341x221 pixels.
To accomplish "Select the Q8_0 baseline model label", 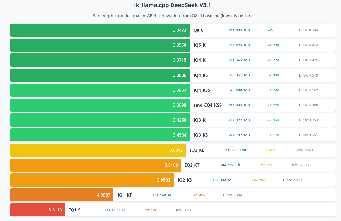I will point(198,30).
